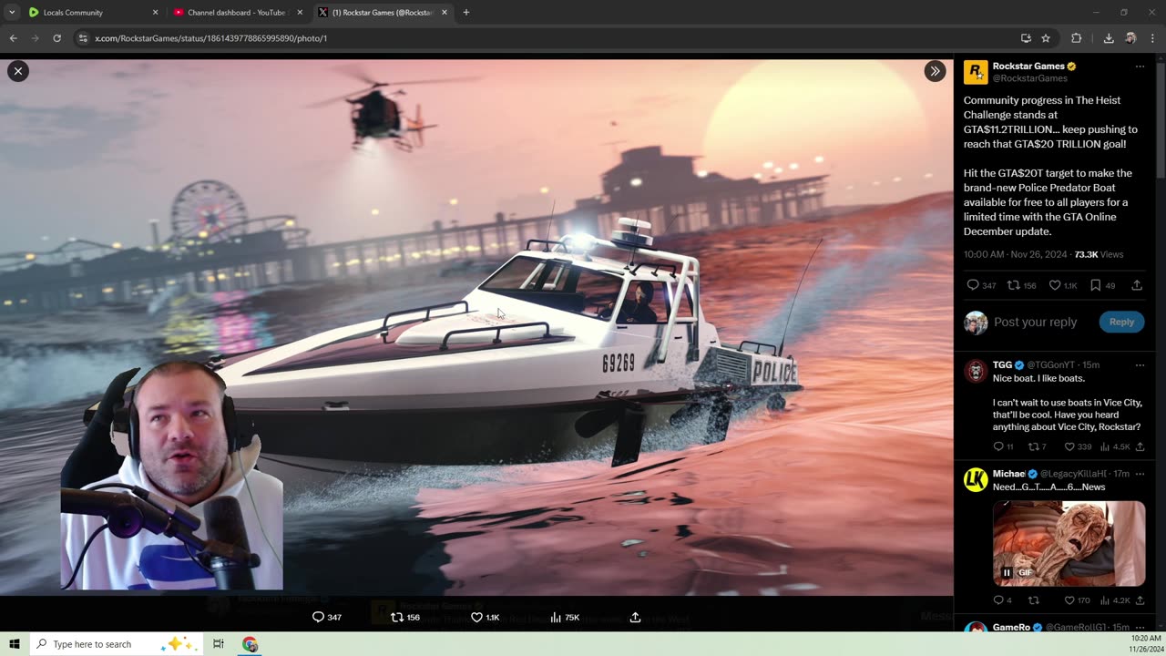Open more options on Rockstar Games post
Viewport: 1166px width, 656px height.
[x=1140, y=67]
